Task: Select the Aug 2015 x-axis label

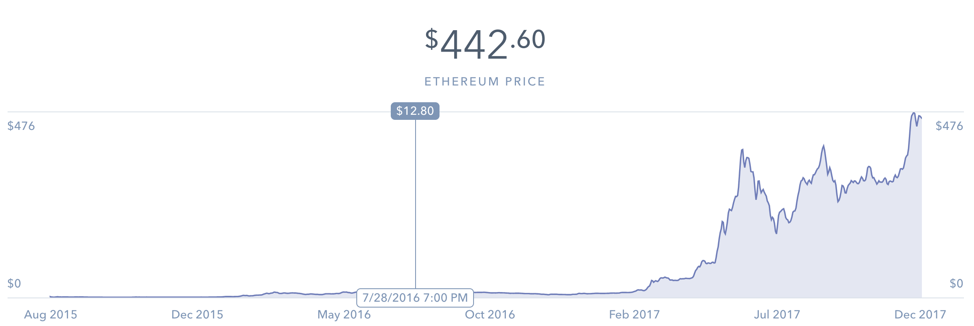Action: click(x=51, y=315)
